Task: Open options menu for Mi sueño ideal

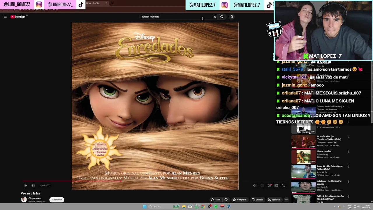Action: 349,137
